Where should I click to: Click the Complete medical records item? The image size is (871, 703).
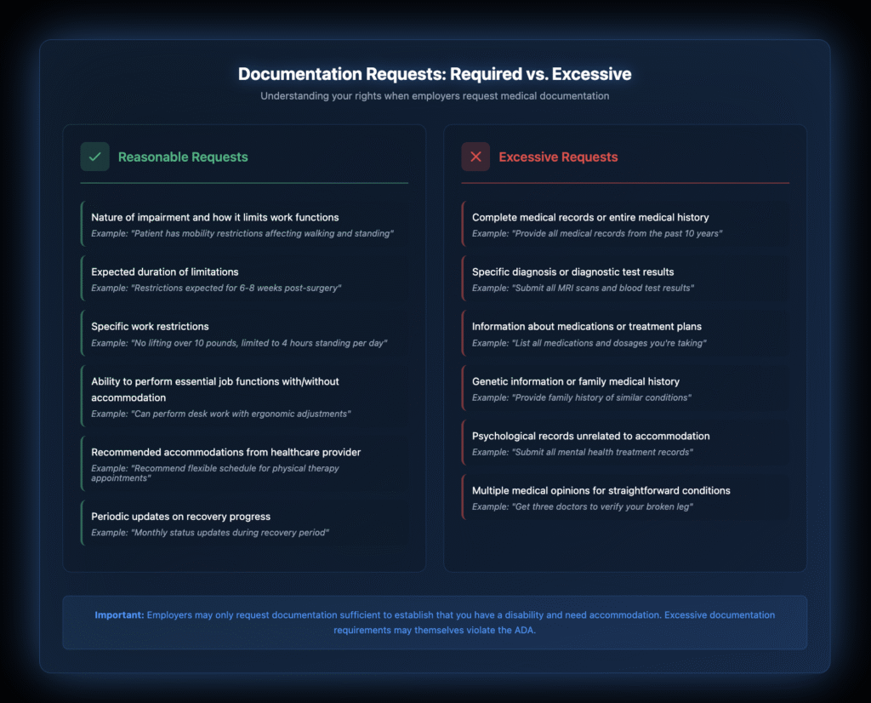(590, 218)
